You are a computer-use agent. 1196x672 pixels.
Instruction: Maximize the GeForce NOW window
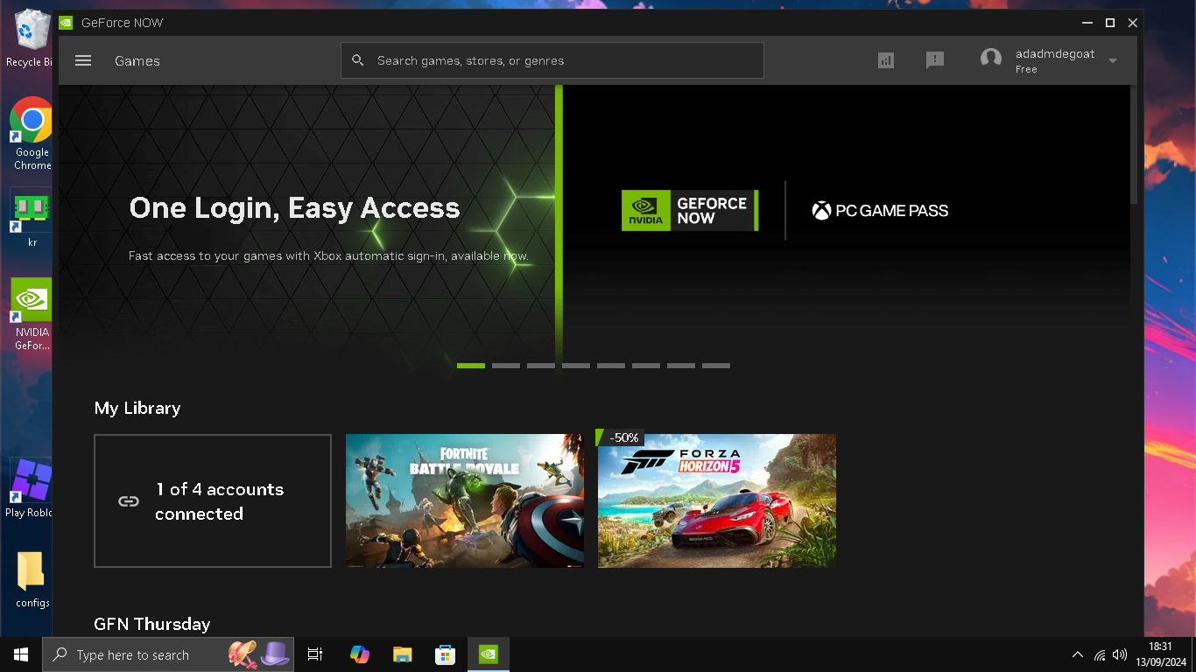point(1110,23)
